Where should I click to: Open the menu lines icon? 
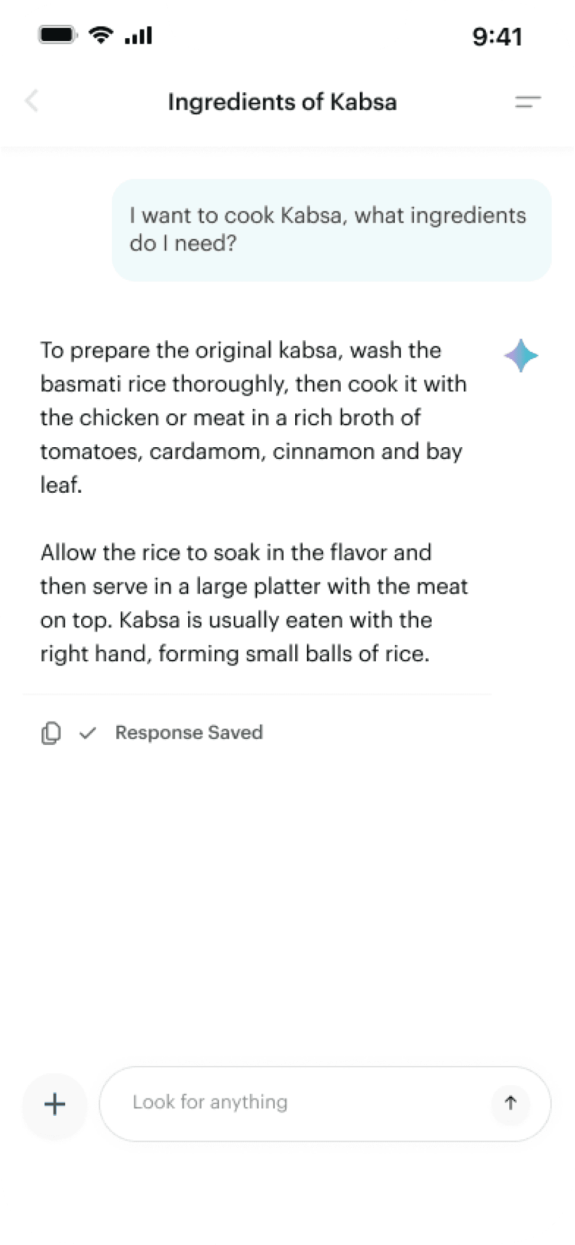(x=528, y=101)
